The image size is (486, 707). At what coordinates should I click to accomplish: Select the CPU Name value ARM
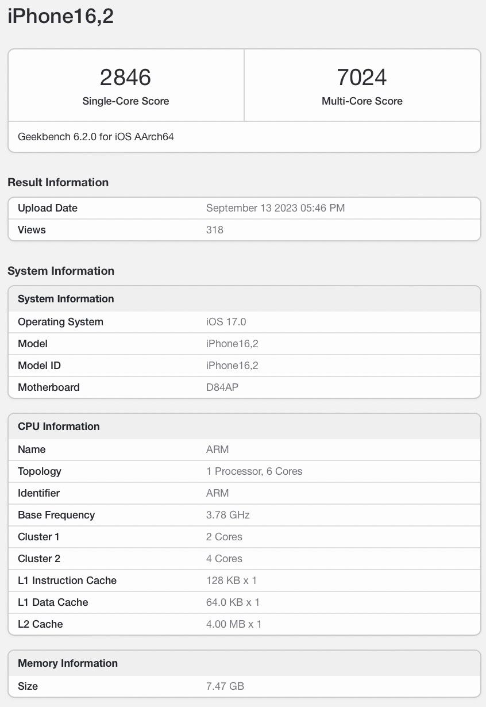(218, 449)
